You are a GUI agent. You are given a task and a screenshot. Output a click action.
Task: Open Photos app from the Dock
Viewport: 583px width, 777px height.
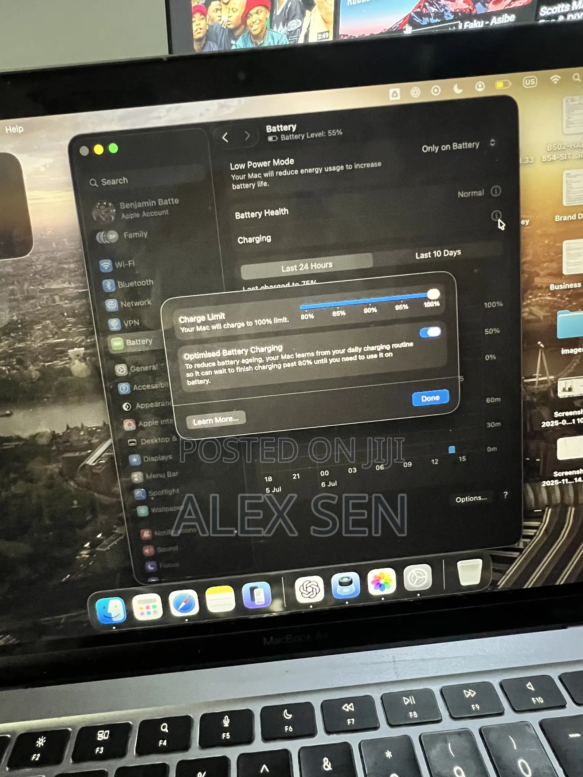[x=382, y=581]
